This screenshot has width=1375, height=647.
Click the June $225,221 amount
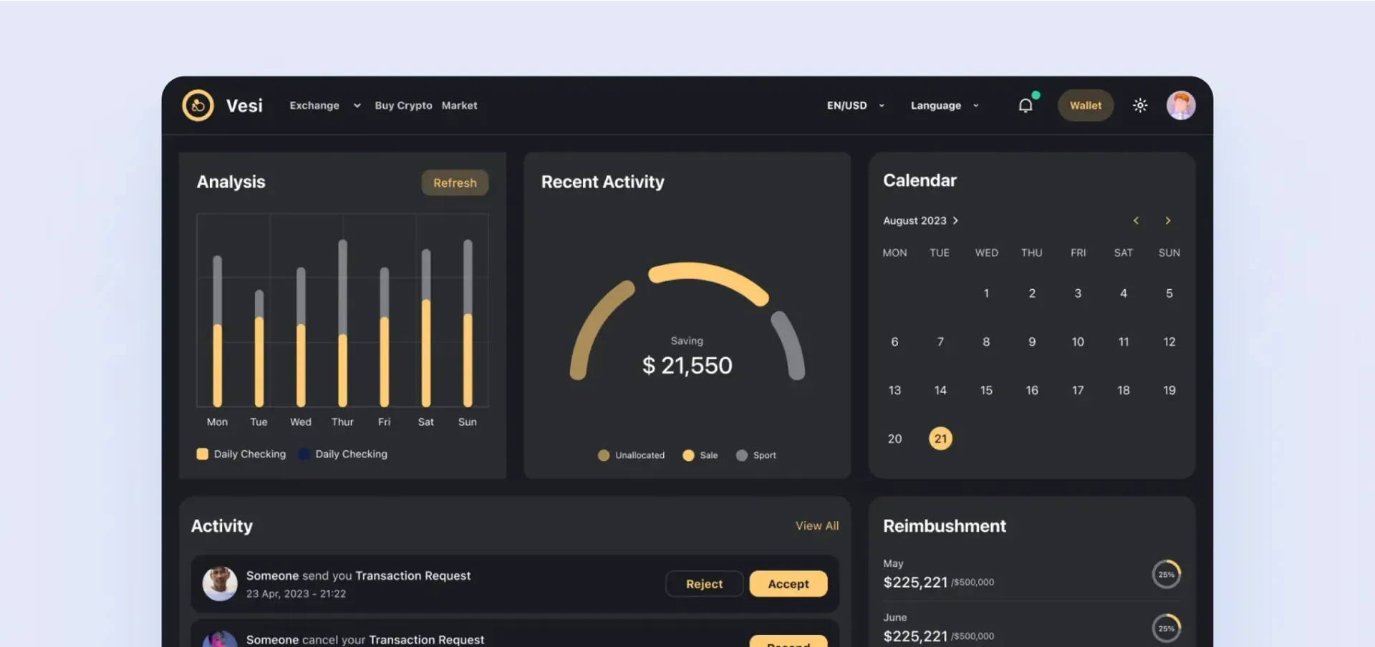915,636
